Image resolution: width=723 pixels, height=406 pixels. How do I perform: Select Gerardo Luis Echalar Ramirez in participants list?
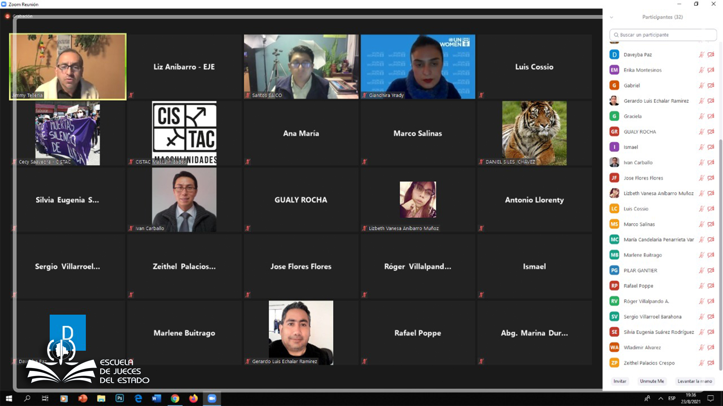pyautogui.click(x=656, y=101)
